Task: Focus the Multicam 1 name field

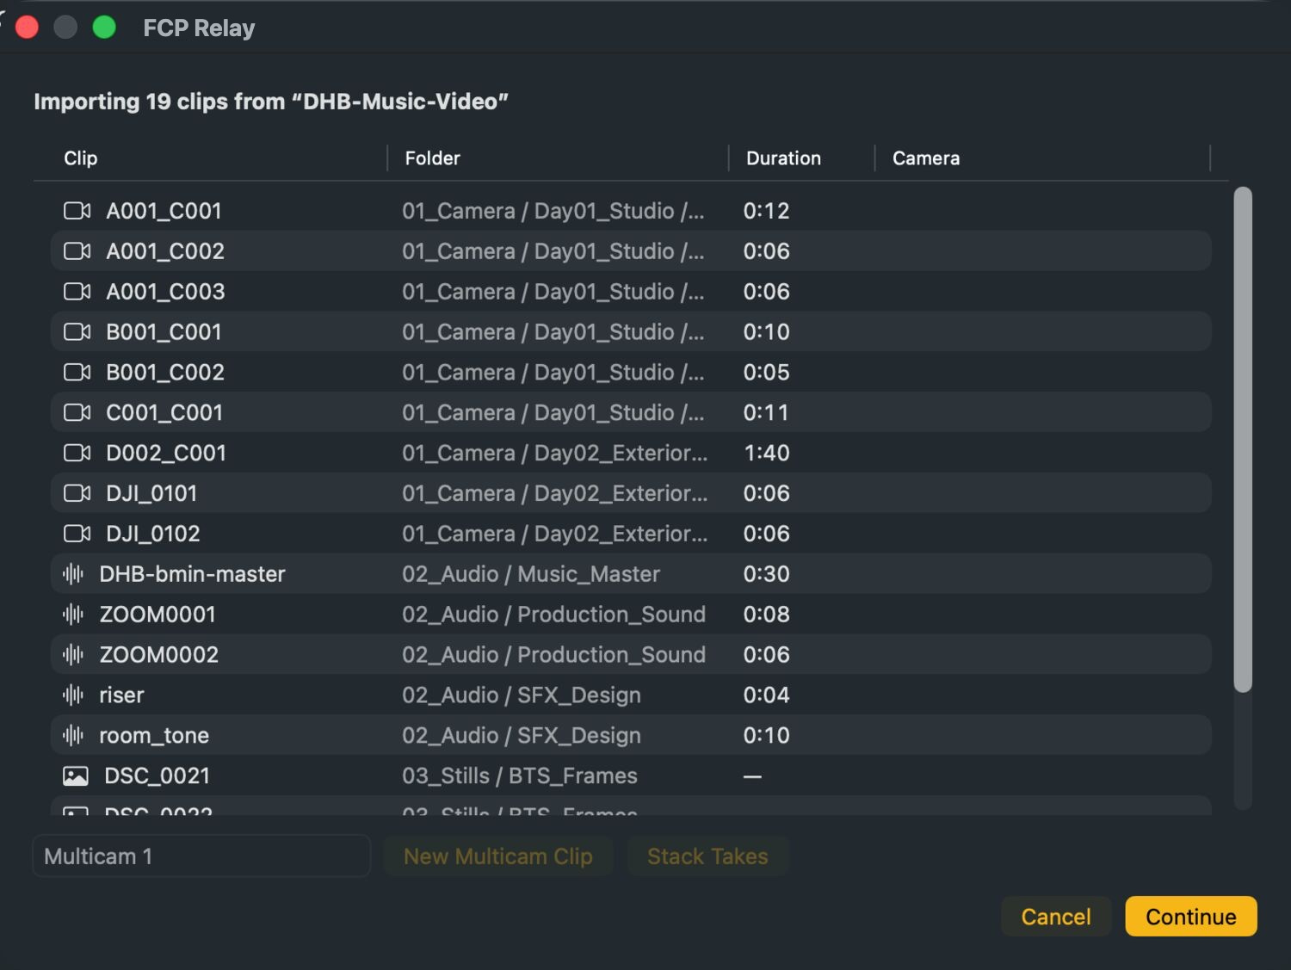Action: 201,856
